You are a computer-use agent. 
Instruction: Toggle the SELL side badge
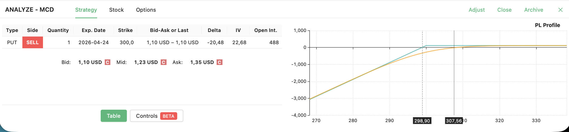pos(33,42)
